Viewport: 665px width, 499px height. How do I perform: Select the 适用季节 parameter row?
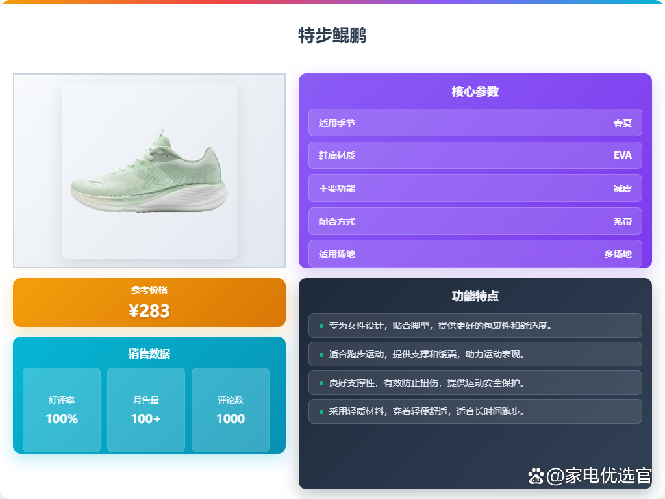click(x=475, y=123)
